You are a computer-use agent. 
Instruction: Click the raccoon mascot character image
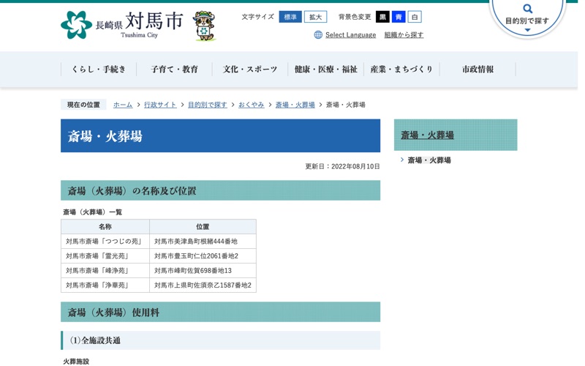pos(204,26)
